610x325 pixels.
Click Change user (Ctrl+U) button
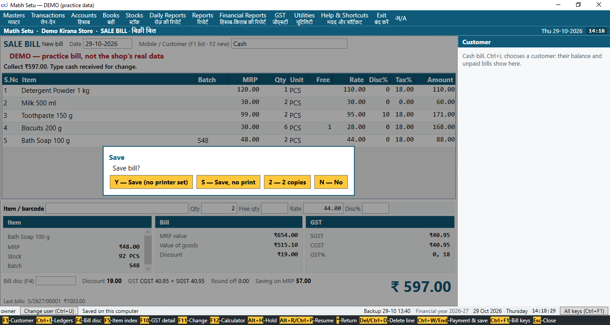[x=49, y=311]
